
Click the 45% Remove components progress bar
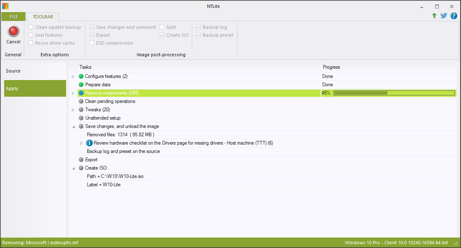tap(393, 93)
